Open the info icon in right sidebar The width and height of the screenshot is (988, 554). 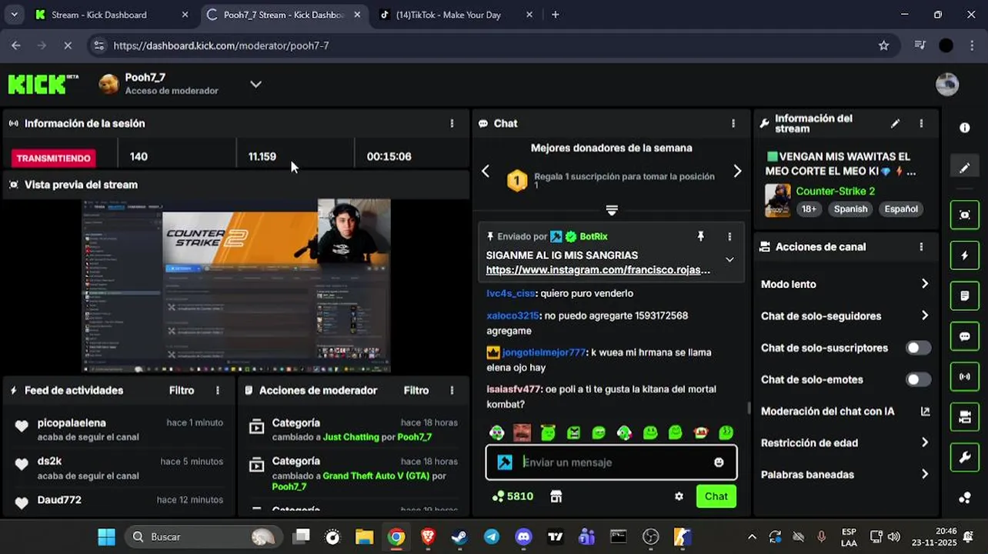tap(965, 128)
